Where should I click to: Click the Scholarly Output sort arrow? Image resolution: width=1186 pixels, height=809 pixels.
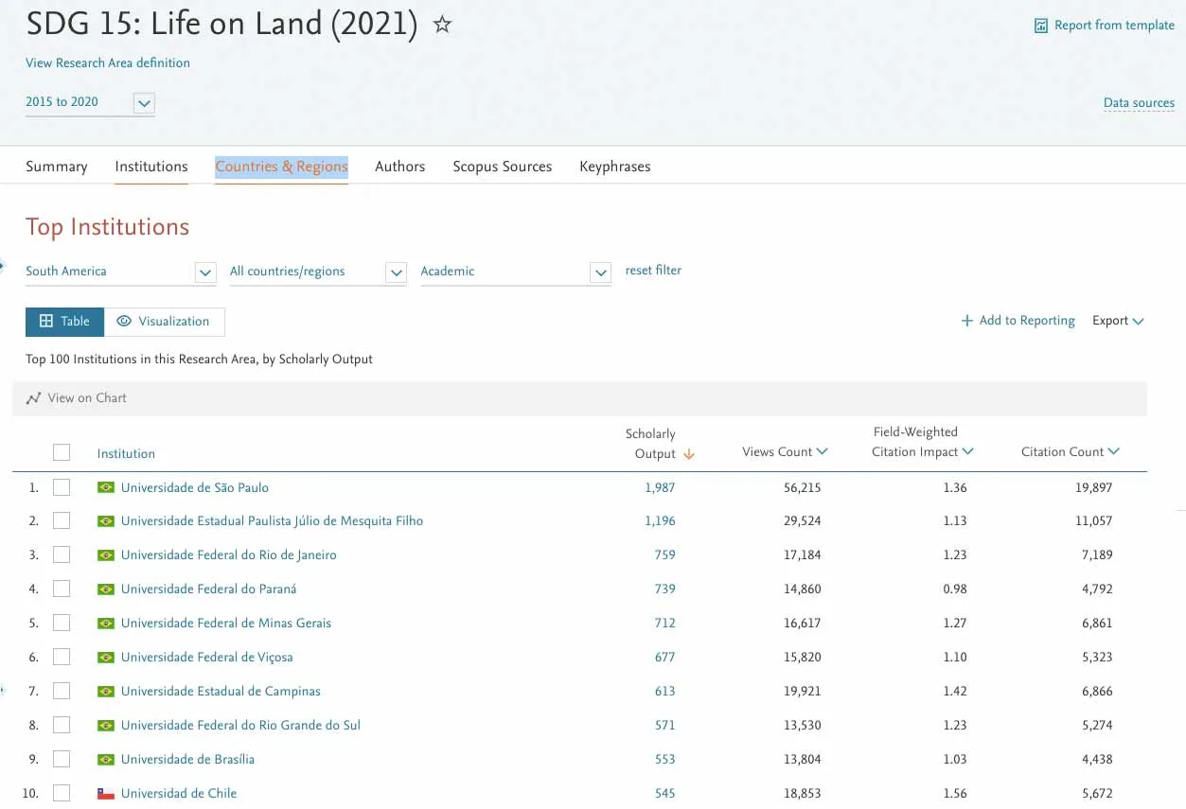688,454
